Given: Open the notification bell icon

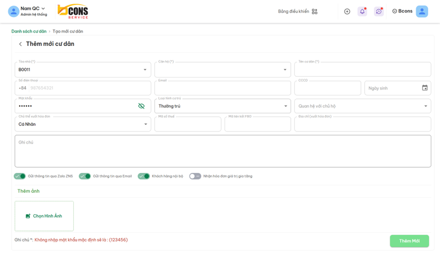Looking at the screenshot, I should (x=362, y=11).
